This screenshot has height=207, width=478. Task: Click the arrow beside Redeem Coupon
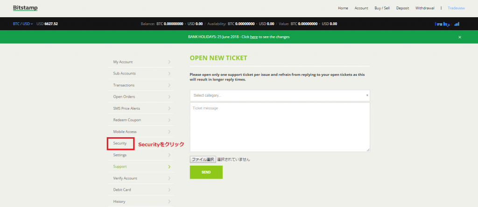169,120
